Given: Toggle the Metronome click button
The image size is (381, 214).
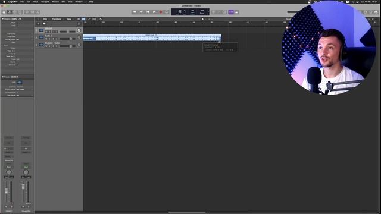Looking at the screenshot, I should (236, 12).
